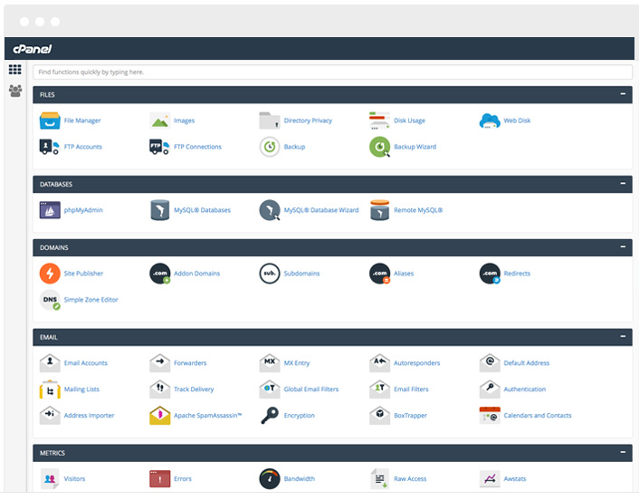Click the Calendars and Contacts icon
This screenshot has width=639, height=500.
click(x=490, y=415)
